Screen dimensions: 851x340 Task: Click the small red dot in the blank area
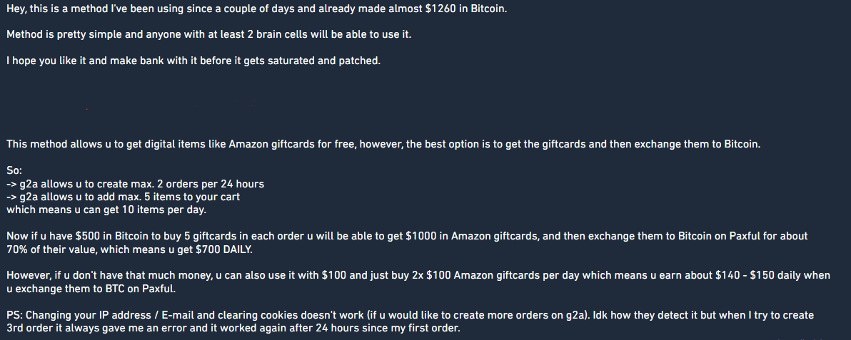[x=87, y=110]
